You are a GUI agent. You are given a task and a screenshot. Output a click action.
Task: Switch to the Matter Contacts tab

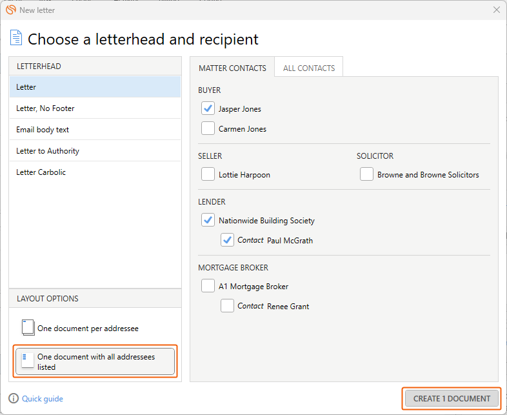click(x=232, y=68)
